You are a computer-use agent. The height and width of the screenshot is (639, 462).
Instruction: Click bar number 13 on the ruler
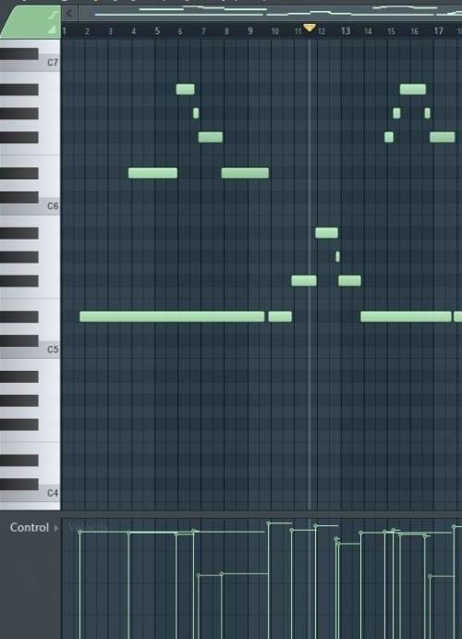click(346, 31)
